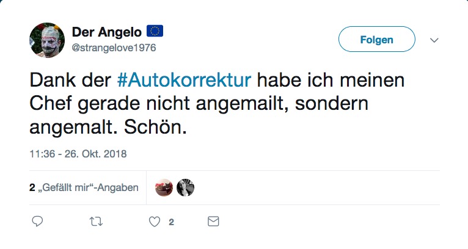Click the tweet text line about Chef gerade
The image size is (468, 249).
[199, 104]
